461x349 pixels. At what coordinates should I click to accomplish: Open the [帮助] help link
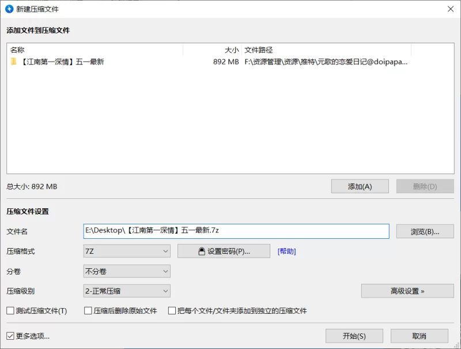point(286,252)
